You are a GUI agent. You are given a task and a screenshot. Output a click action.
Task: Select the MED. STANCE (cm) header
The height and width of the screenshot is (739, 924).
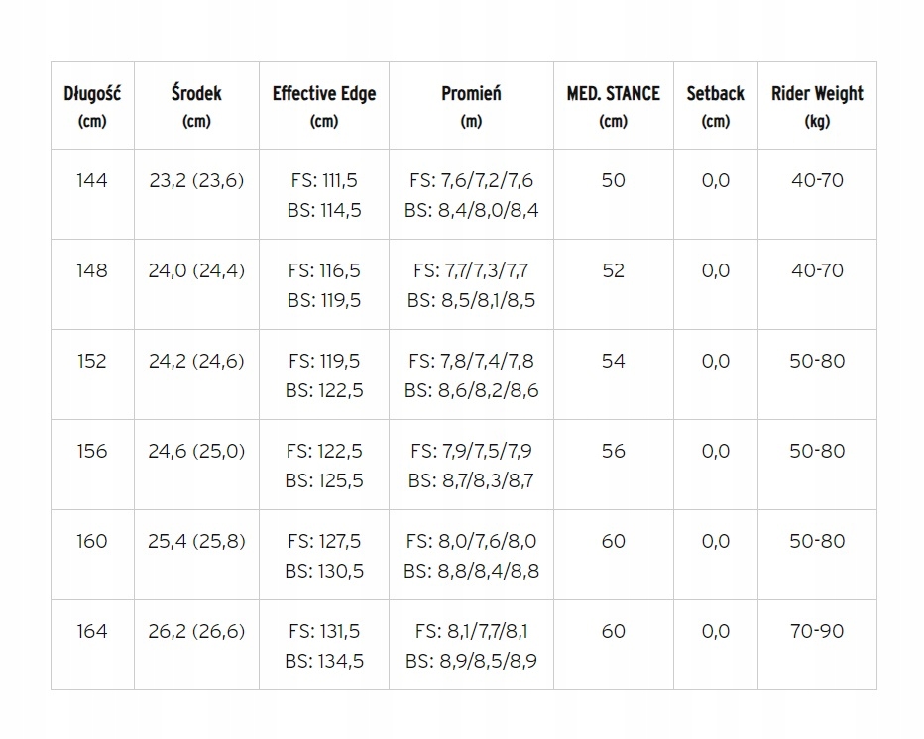tap(613, 106)
